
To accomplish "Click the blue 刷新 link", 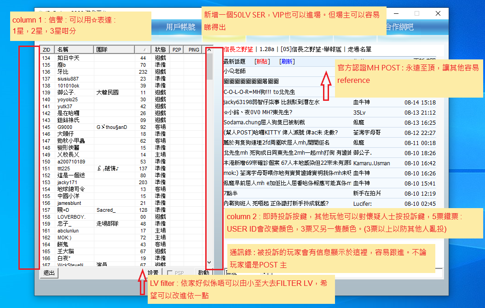I will click(287, 62).
